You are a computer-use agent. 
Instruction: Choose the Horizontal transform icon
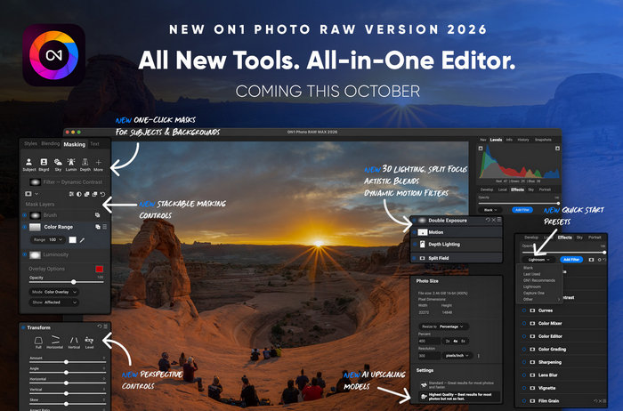pos(55,340)
